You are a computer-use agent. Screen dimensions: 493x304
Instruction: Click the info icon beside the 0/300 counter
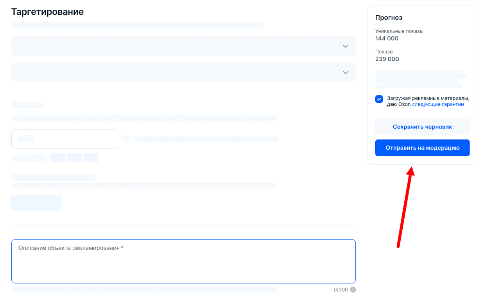pyautogui.click(x=353, y=290)
